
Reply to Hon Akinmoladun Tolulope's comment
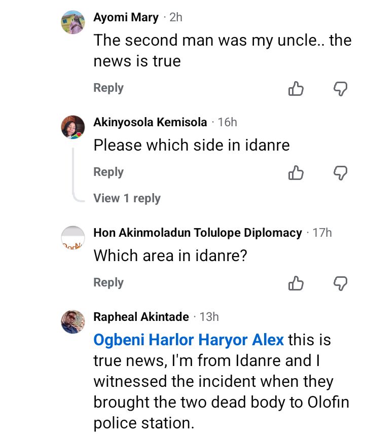pyautogui.click(x=108, y=283)
